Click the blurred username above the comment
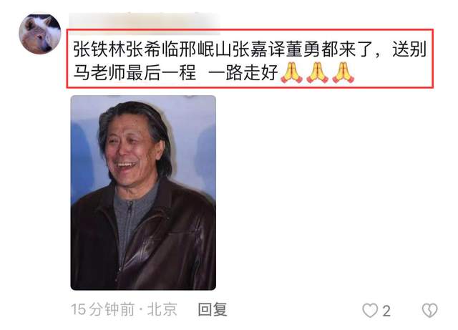Screen dimensions: 458x330 pos(145,20)
